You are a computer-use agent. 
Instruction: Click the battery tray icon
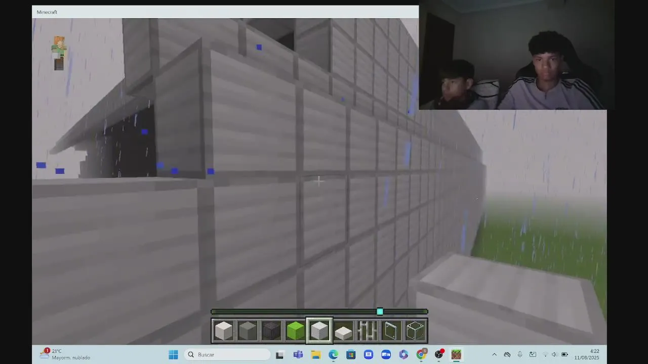[564, 355]
